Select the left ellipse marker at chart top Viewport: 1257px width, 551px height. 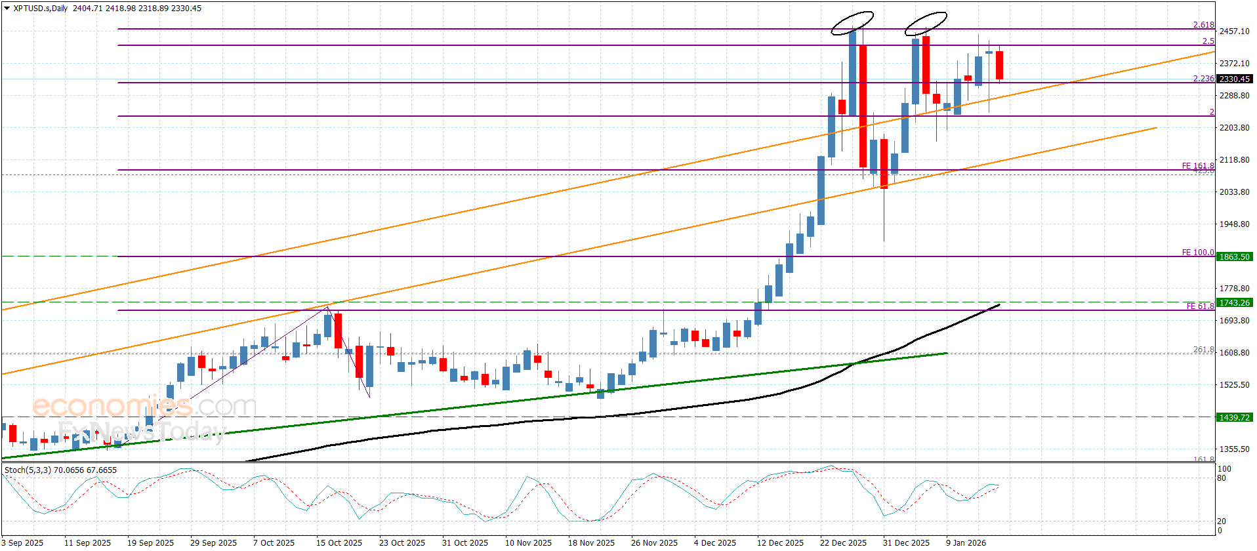852,23
